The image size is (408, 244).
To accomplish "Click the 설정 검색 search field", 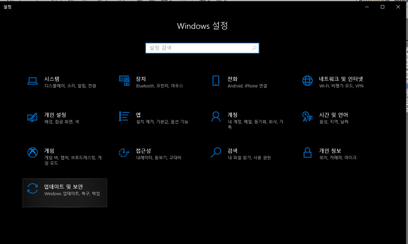I will click(202, 48).
